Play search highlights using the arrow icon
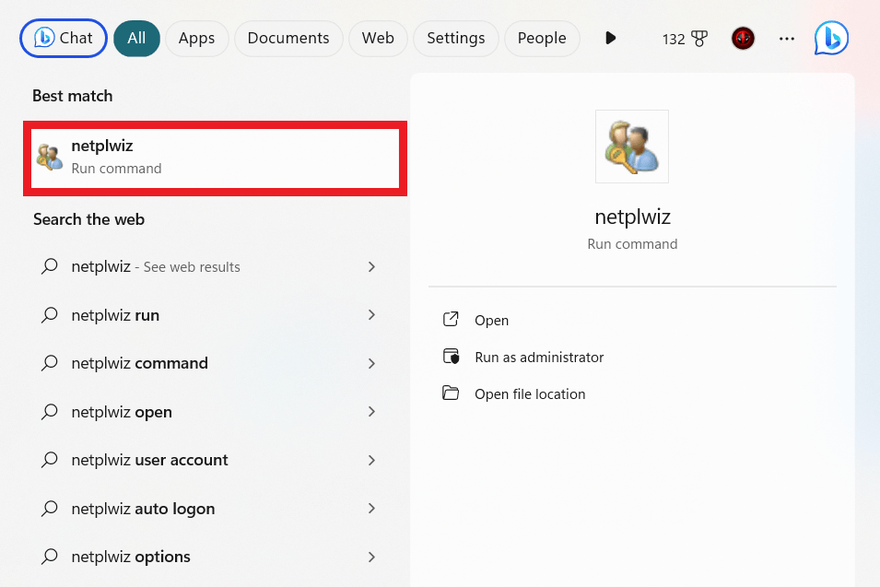This screenshot has width=880, height=587. [x=610, y=38]
